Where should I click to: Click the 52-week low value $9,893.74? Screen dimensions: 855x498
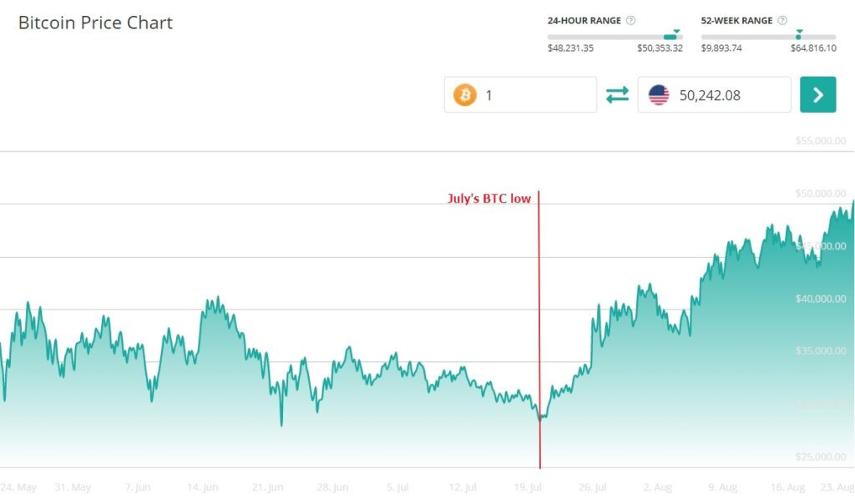721,48
